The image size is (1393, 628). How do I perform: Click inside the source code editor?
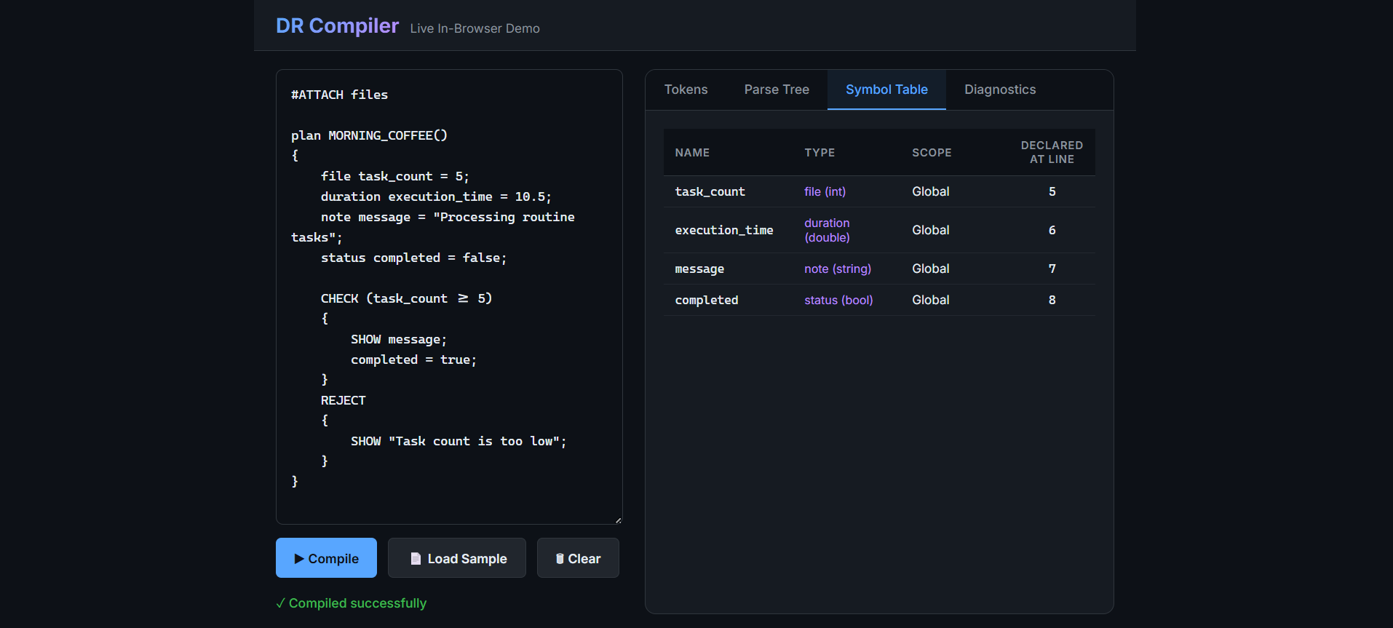(449, 297)
